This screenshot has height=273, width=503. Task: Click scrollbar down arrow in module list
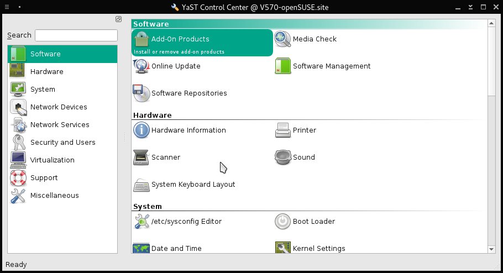click(x=491, y=249)
